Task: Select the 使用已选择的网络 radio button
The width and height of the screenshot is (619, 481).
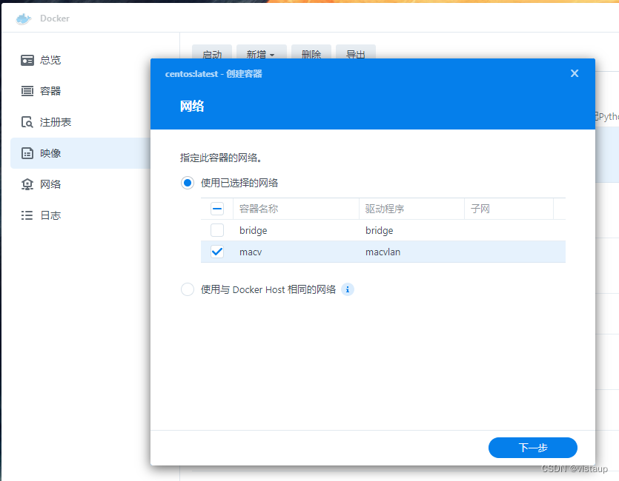Action: (187, 182)
